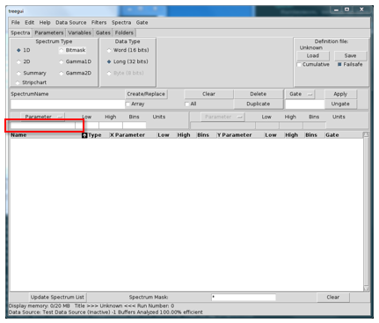Click the Load definition file button

point(313,55)
